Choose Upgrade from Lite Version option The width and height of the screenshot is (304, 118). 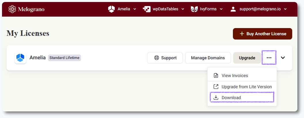pyautogui.click(x=246, y=86)
